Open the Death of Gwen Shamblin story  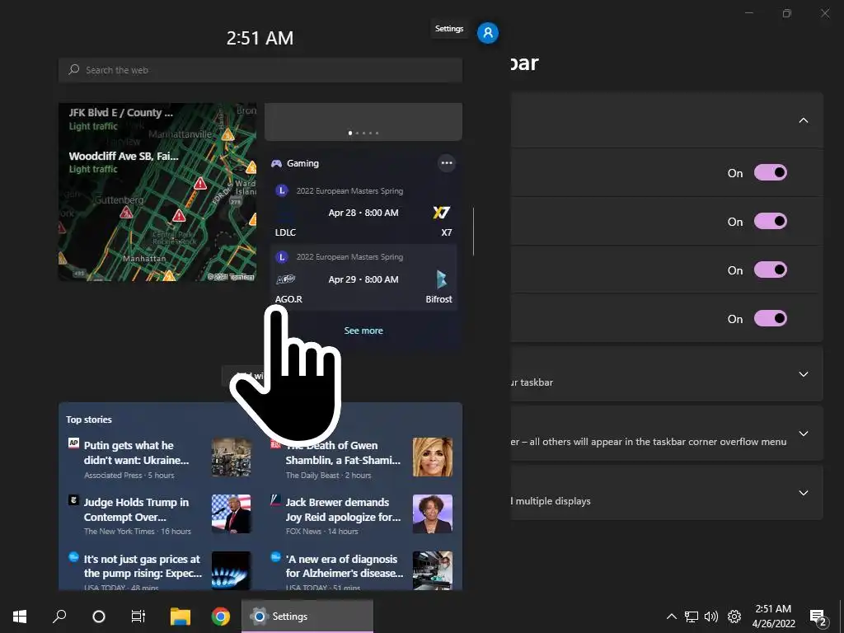[x=343, y=452]
